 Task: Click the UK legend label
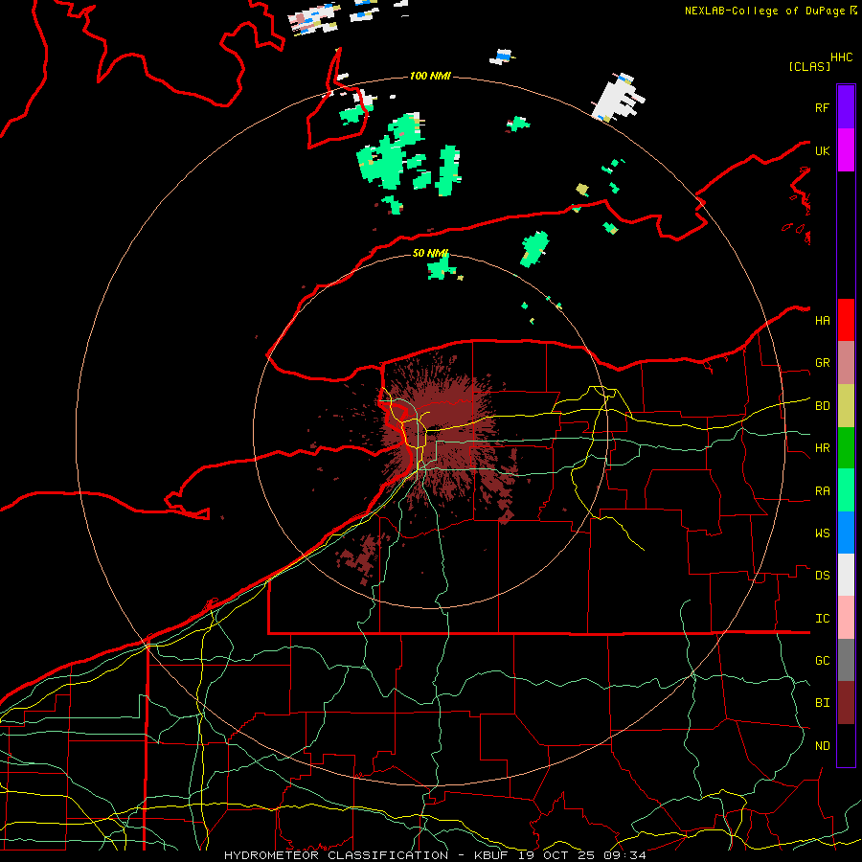[x=822, y=150]
